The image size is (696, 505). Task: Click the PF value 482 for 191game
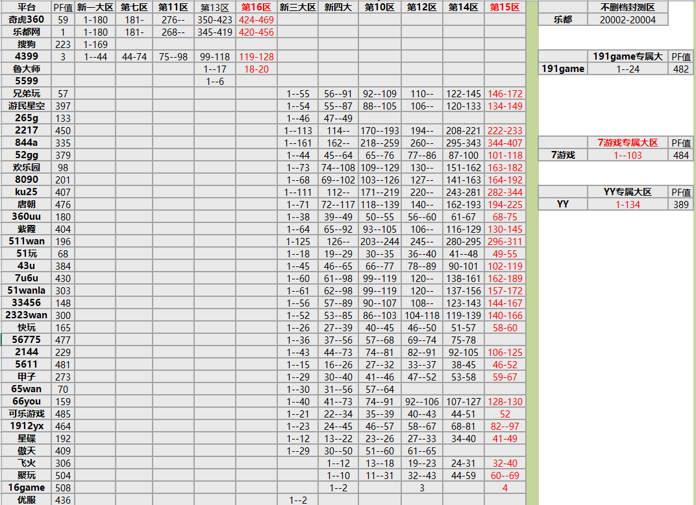coord(681,69)
